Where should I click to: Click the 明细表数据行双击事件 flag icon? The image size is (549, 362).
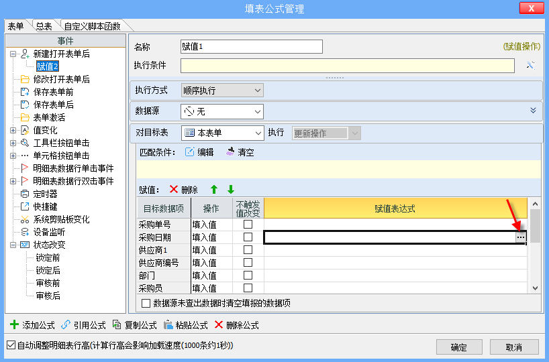(25, 181)
